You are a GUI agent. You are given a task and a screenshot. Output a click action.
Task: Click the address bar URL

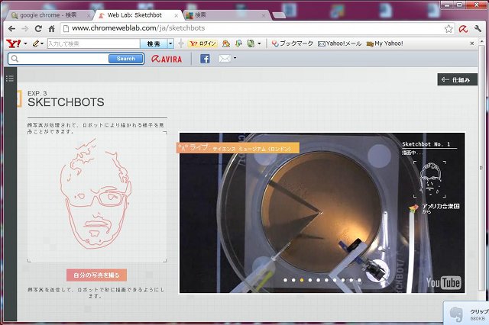point(138,28)
